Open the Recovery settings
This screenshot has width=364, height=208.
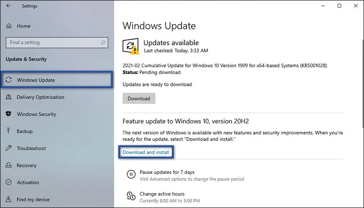pyautogui.click(x=56, y=165)
